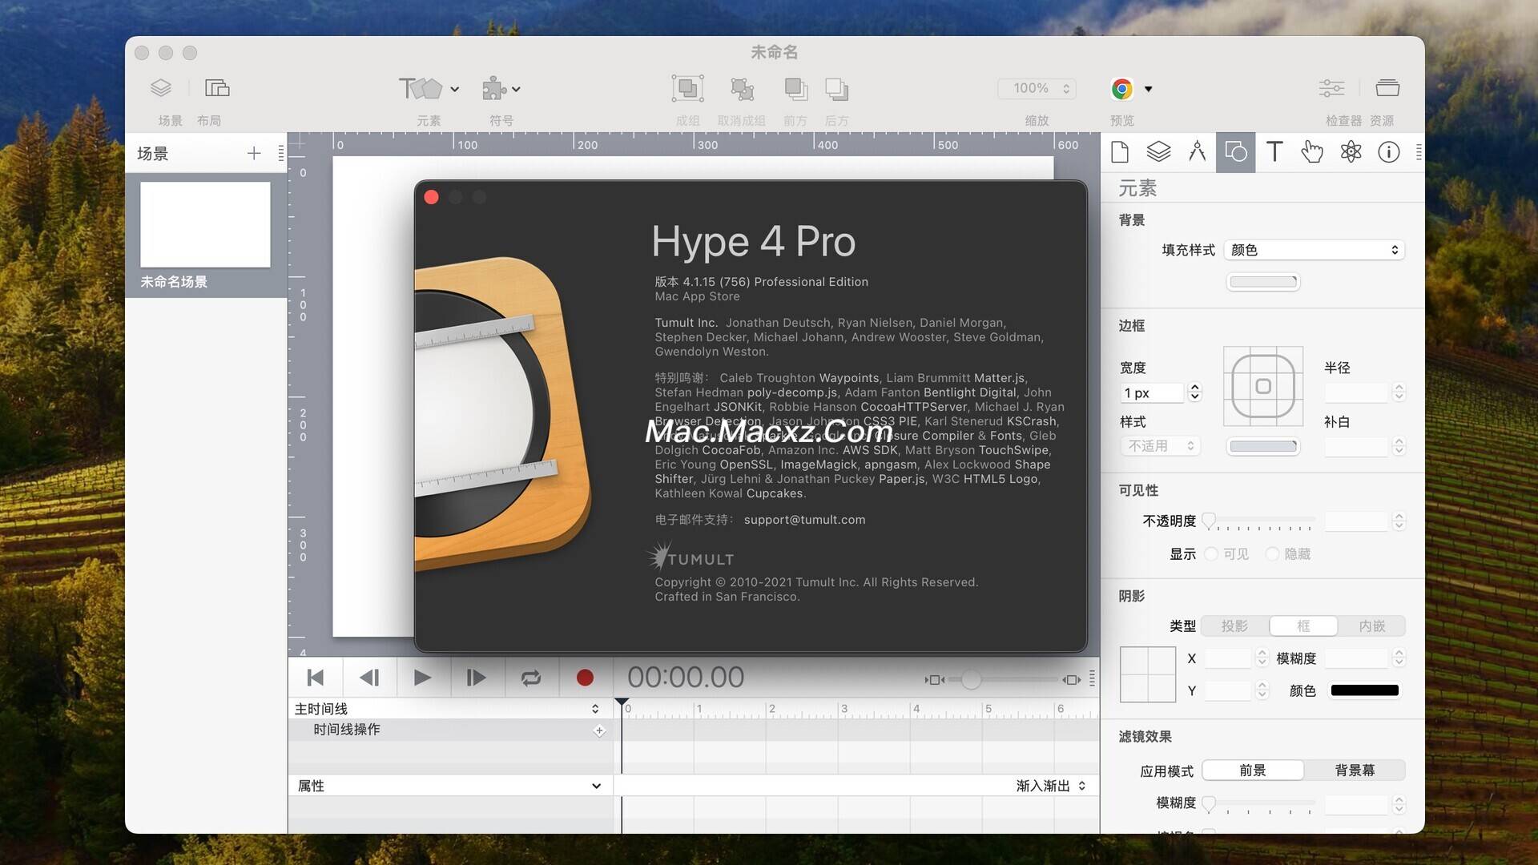Open the Elements toolbar dropdown arrow

454,89
